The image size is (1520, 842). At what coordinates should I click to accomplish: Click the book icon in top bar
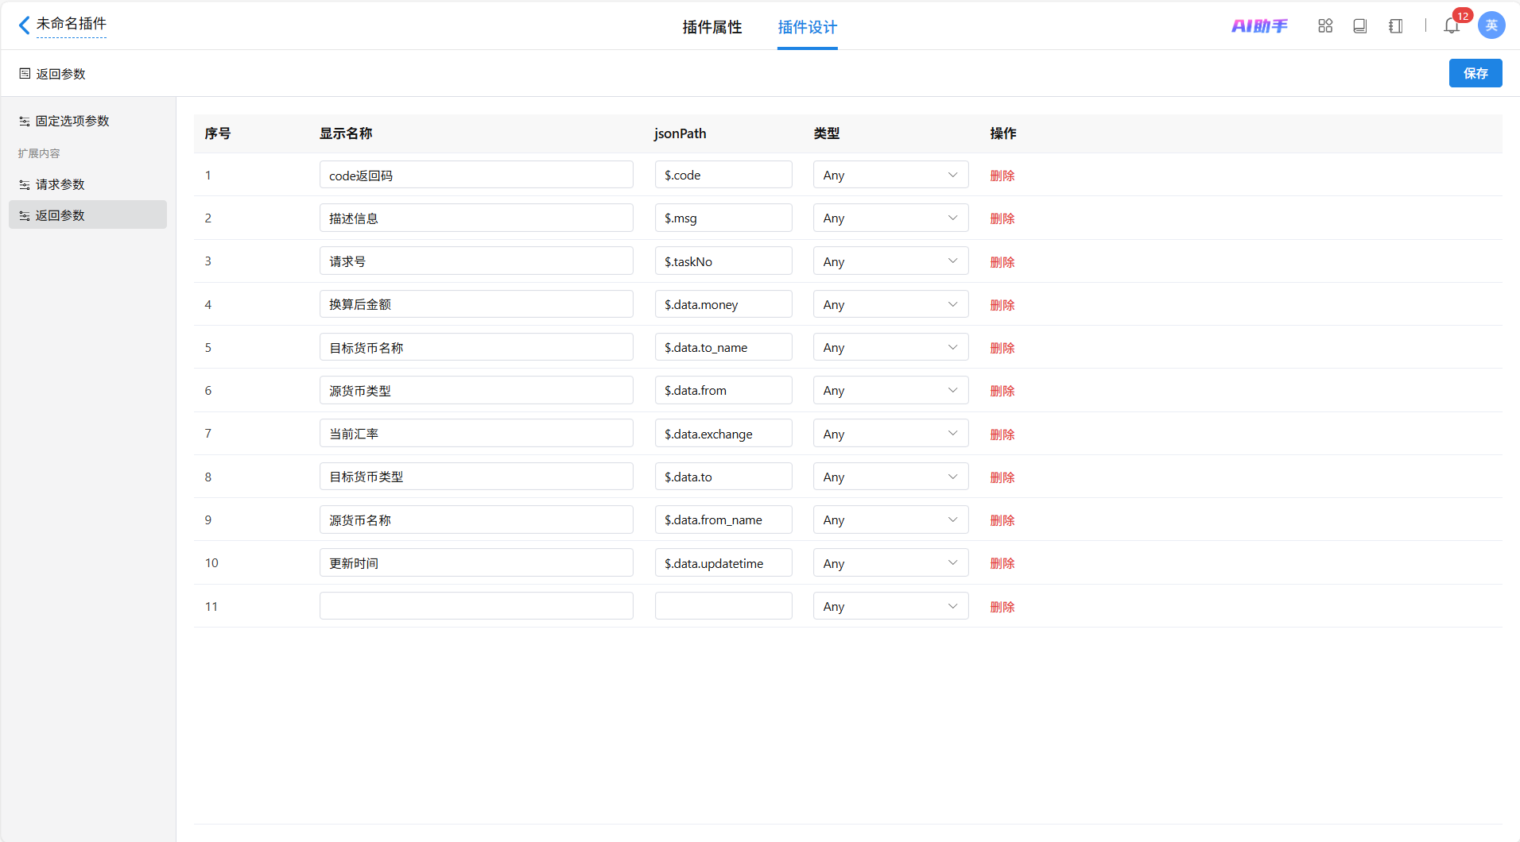click(1360, 26)
